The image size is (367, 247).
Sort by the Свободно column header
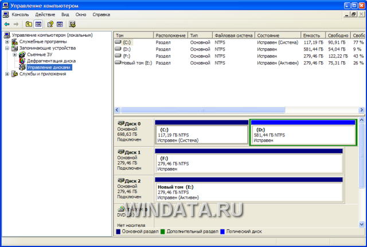coord(338,36)
